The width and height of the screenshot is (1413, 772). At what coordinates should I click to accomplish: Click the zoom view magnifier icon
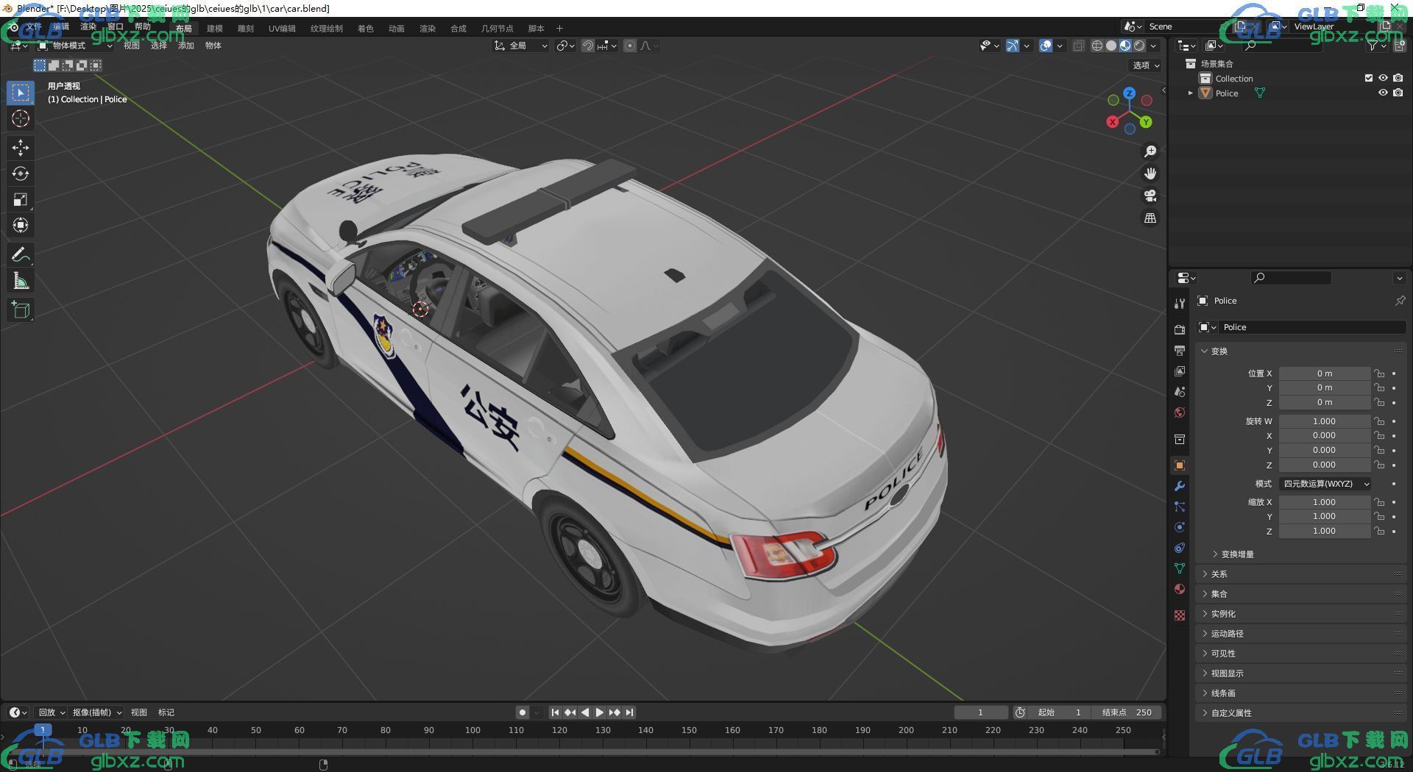[1150, 151]
